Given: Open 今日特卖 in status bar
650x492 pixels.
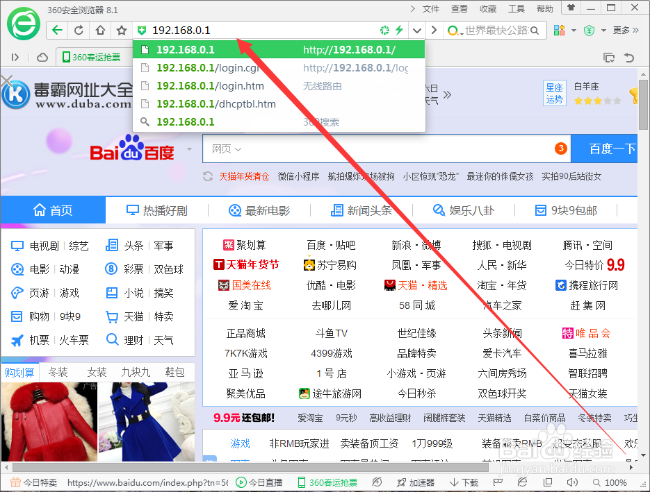Looking at the screenshot, I should point(33,482).
